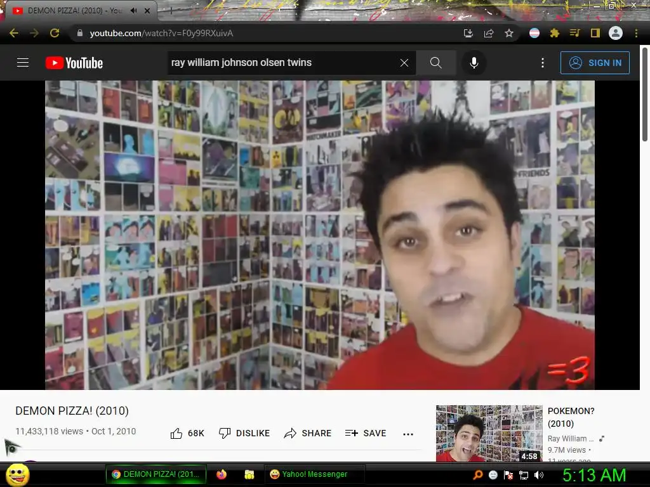Go back with the browser back arrow
This screenshot has width=650, height=487.
point(14,33)
